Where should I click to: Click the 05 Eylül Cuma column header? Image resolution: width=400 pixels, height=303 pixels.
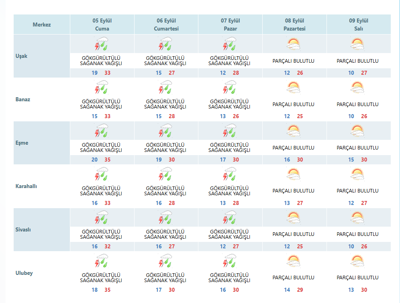102,25
